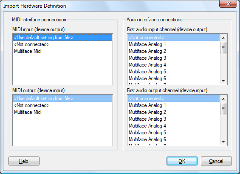
Task: Click the Cancel button
Action: [216, 161]
